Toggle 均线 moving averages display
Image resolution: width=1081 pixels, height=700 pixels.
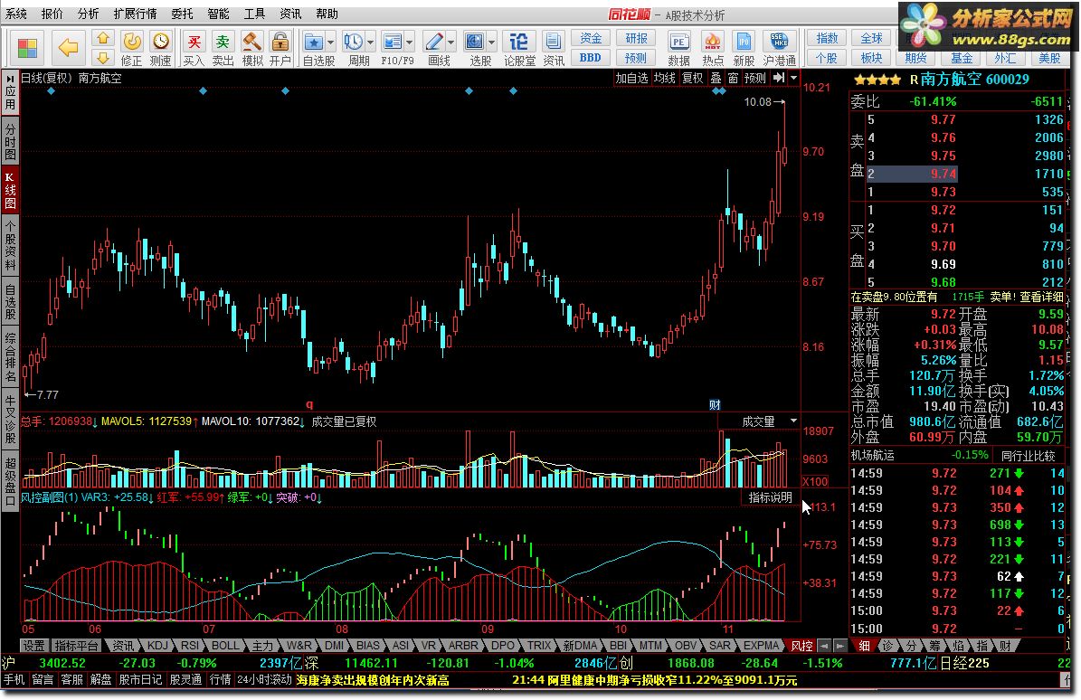[x=665, y=78]
